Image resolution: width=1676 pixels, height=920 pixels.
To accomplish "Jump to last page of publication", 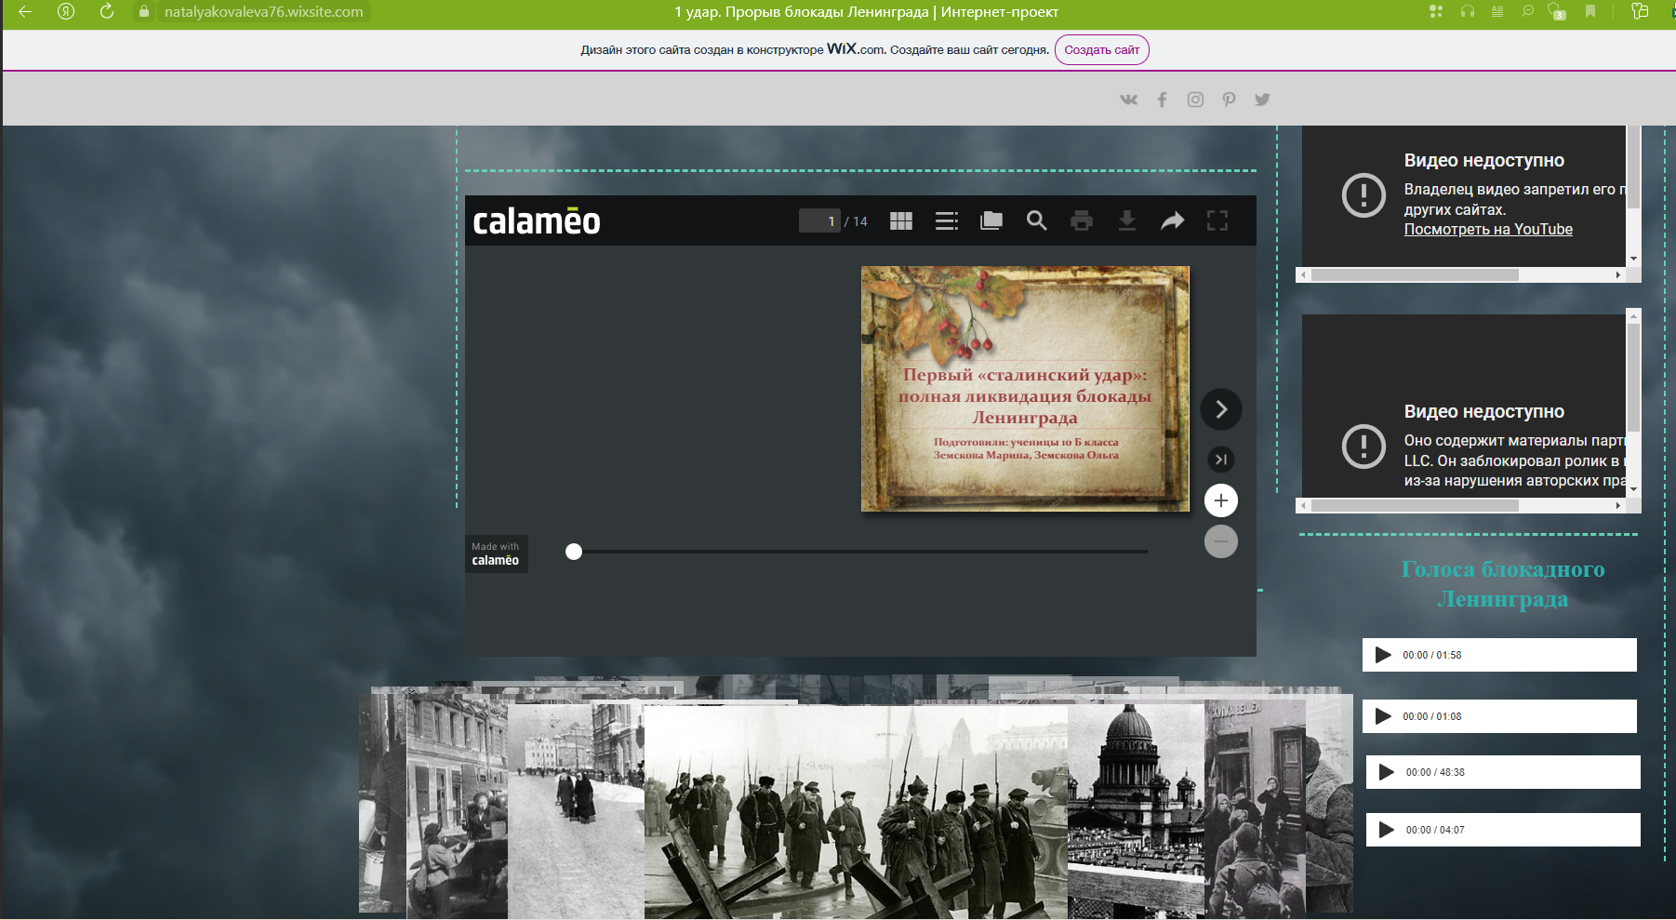I will tap(1221, 460).
